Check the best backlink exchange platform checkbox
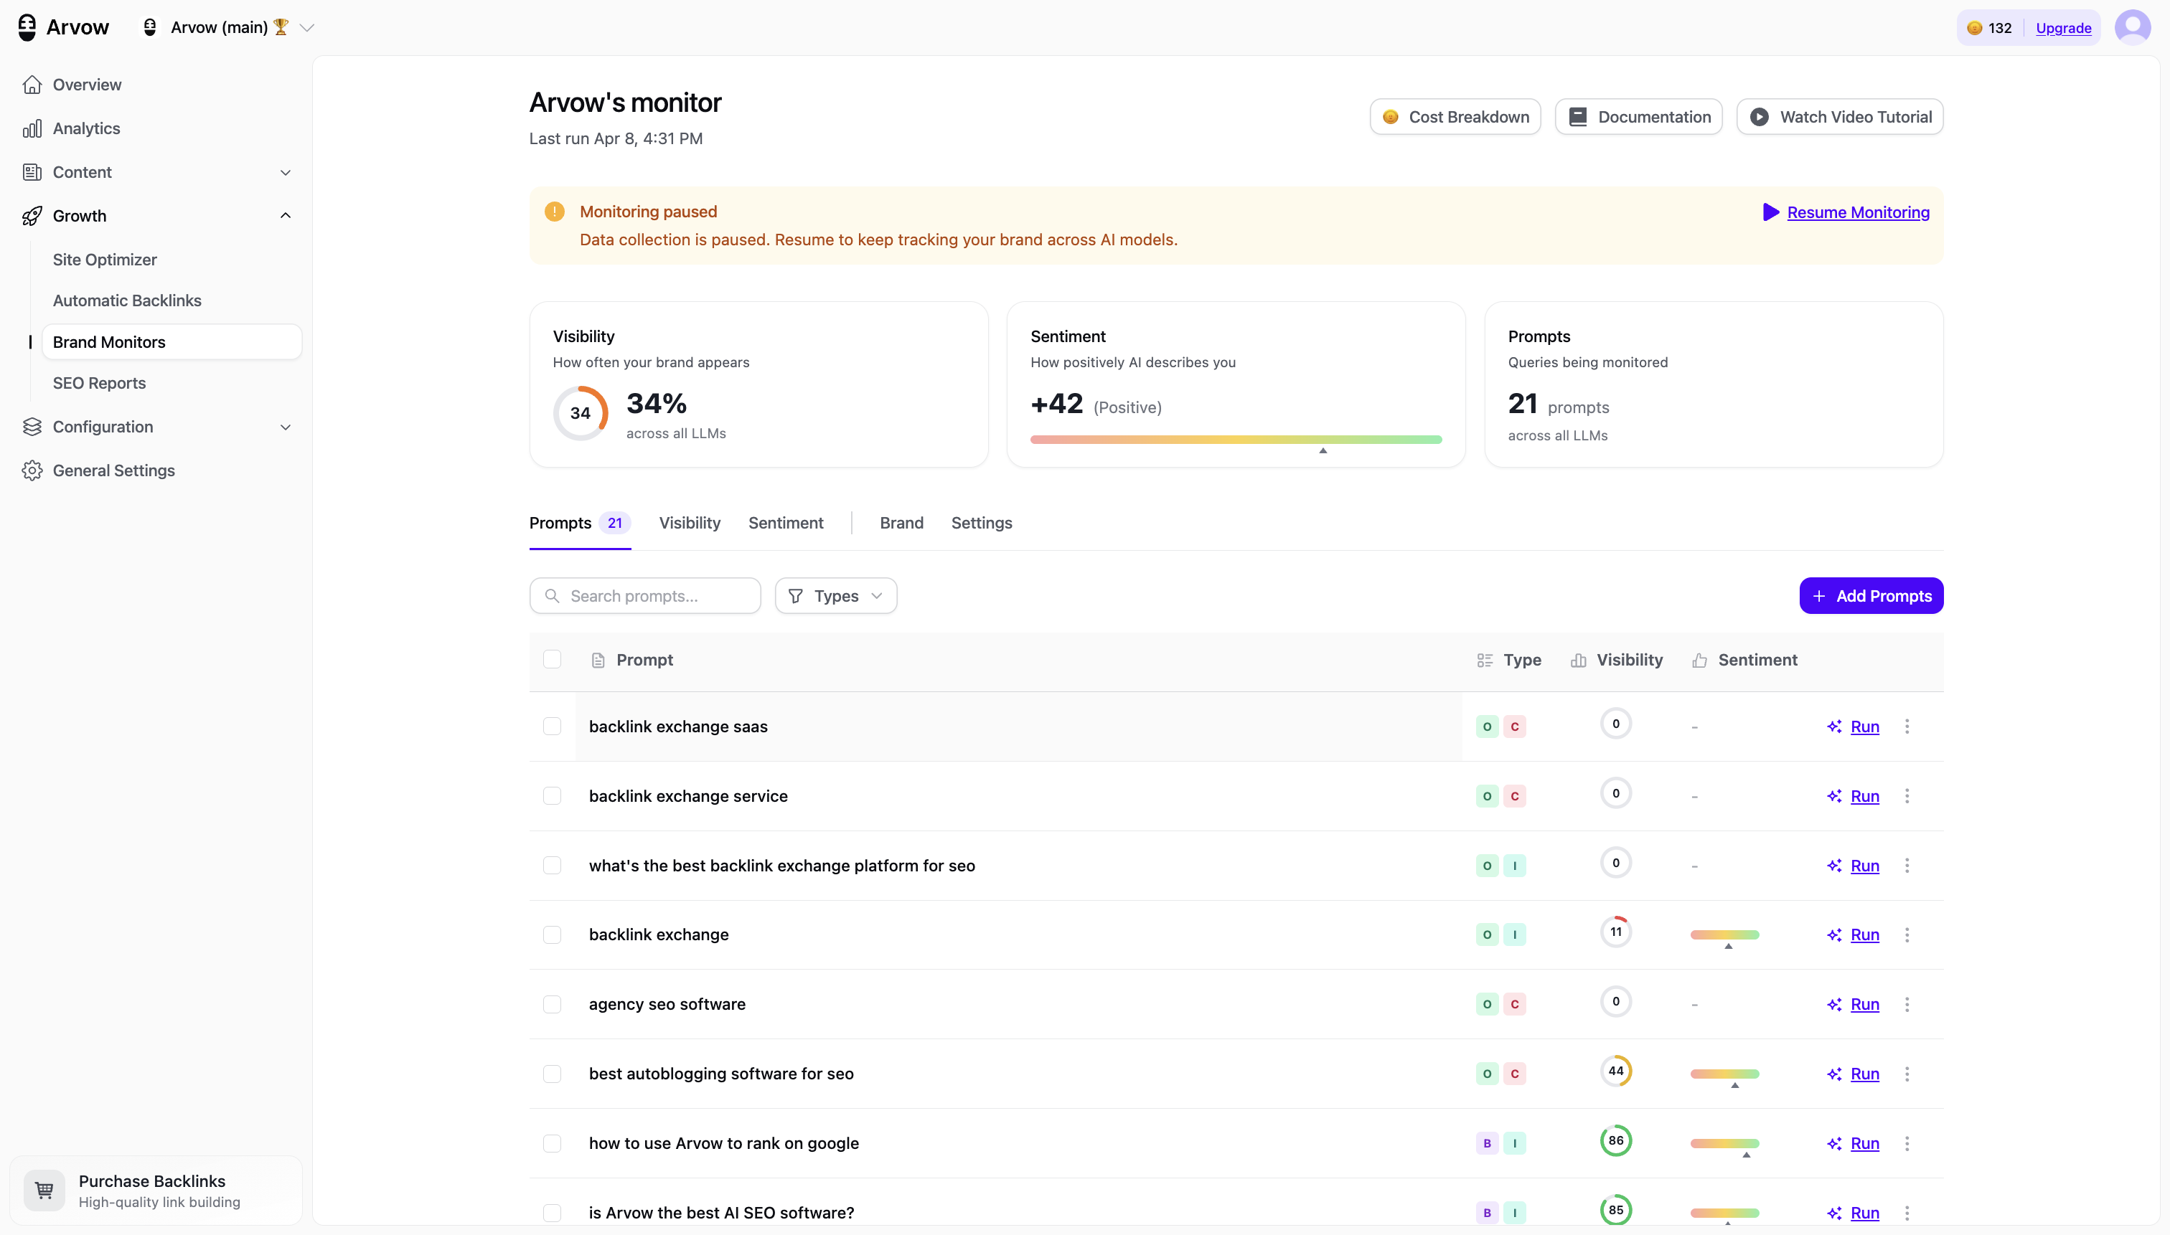Image resolution: width=2170 pixels, height=1235 pixels. pos(553,866)
